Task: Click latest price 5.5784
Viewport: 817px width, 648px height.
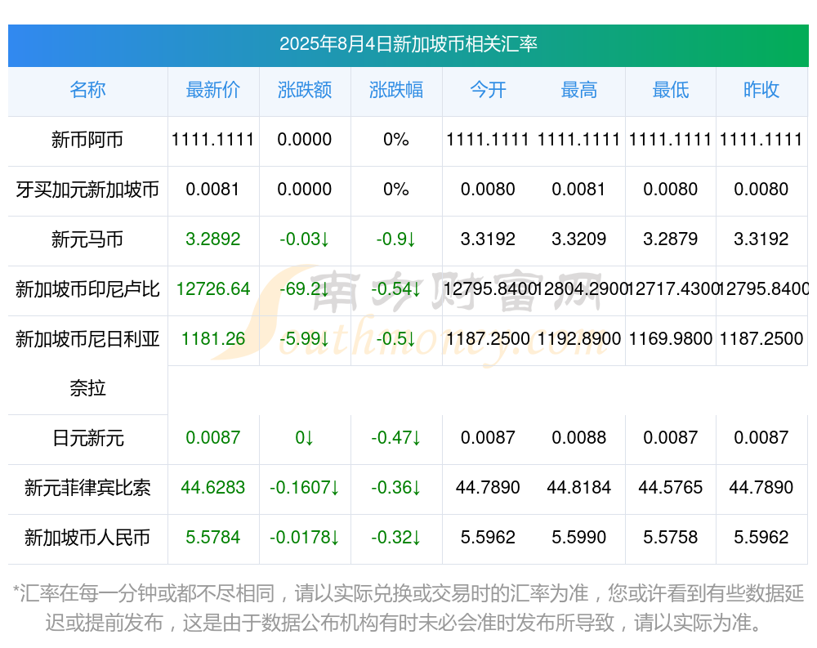Action: [212, 538]
